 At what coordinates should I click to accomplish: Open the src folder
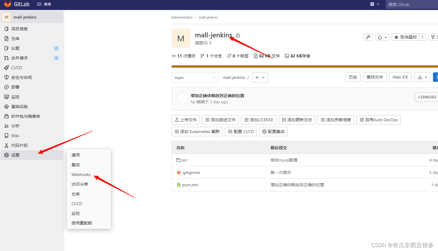(185, 160)
